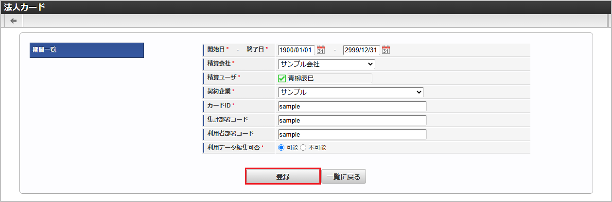
Task: Focus the end date field 2999/12/31
Action: [362, 50]
